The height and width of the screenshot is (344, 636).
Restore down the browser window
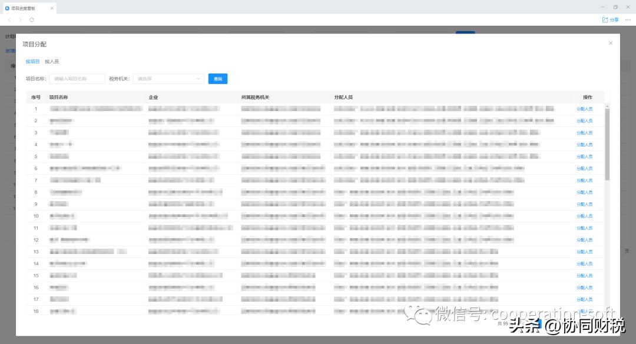tap(615, 7)
